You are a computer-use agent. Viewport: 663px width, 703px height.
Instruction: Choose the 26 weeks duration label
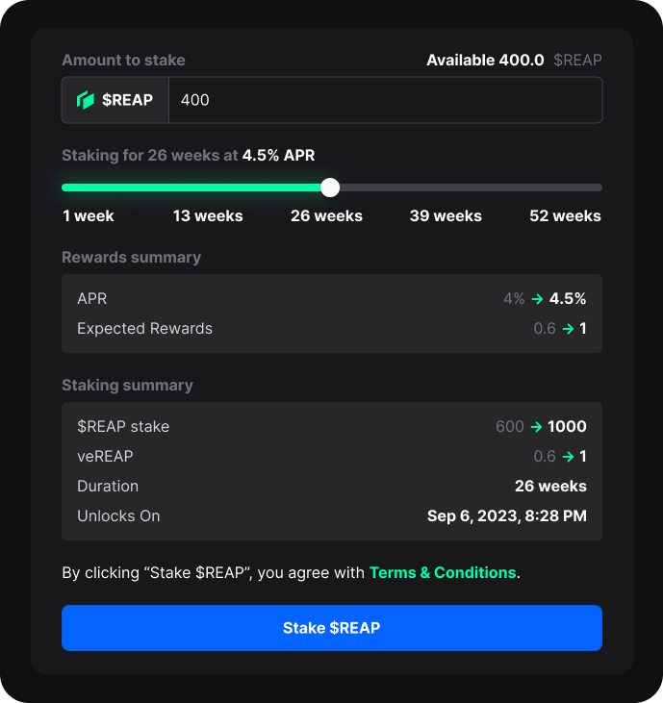(x=326, y=215)
